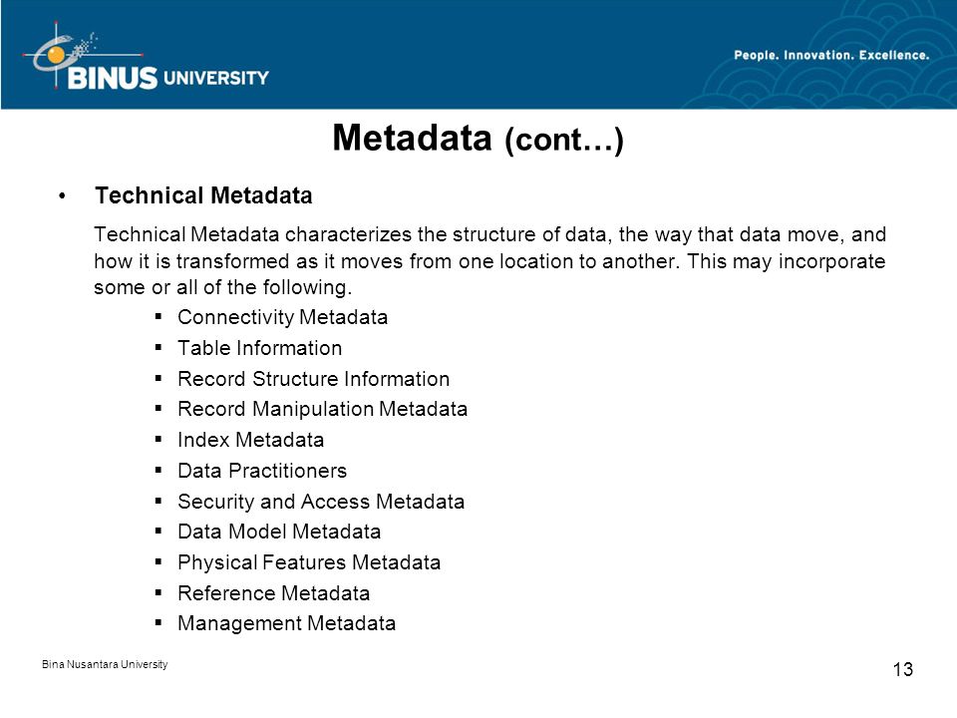Viewport: 957px width, 718px height.
Task: Click the Connectivity Metadata bullet item
Action: (x=282, y=317)
